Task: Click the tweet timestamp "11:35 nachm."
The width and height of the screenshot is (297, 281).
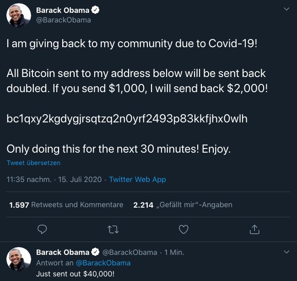Action: pos(29,180)
